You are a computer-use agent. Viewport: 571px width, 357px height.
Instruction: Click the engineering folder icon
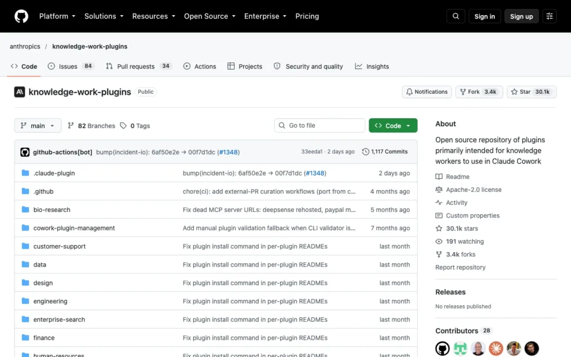(25, 301)
